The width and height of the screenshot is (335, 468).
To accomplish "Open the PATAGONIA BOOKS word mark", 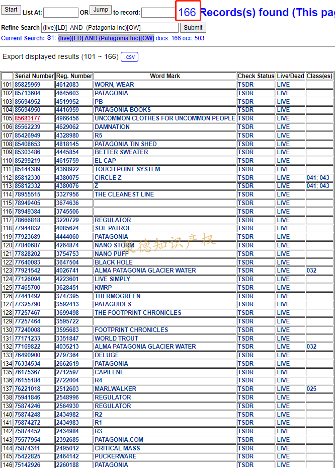I will pyautogui.click(x=123, y=110).
